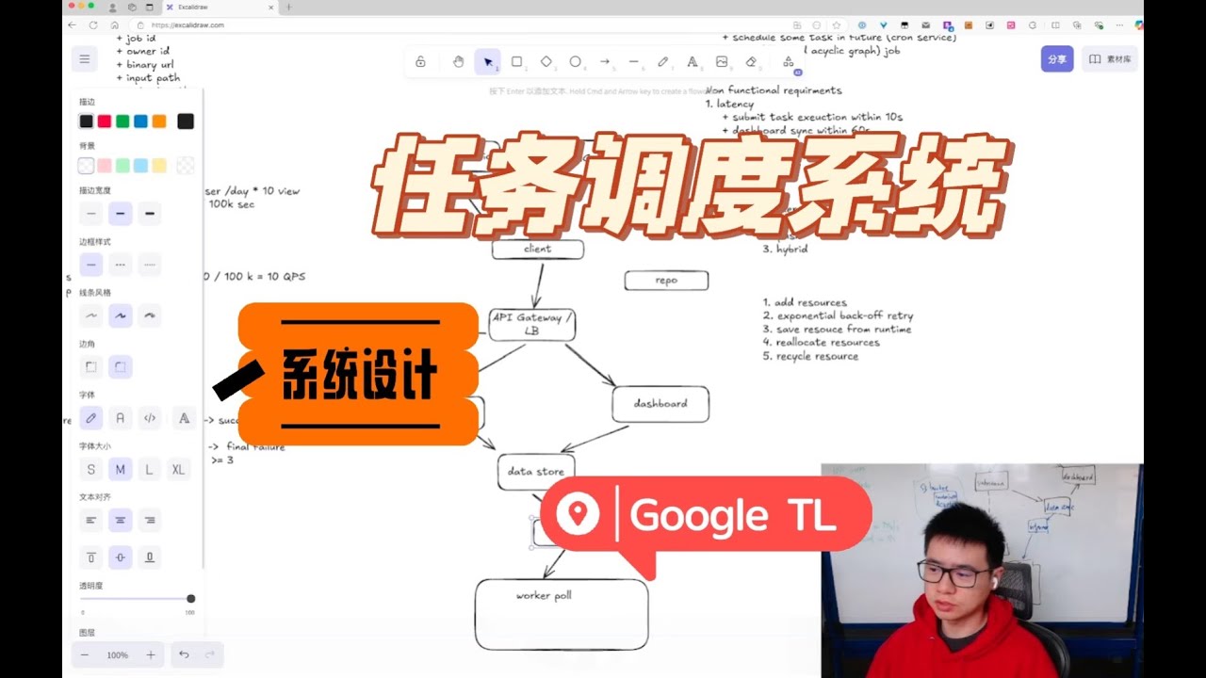Set font size to XL

coord(178,469)
